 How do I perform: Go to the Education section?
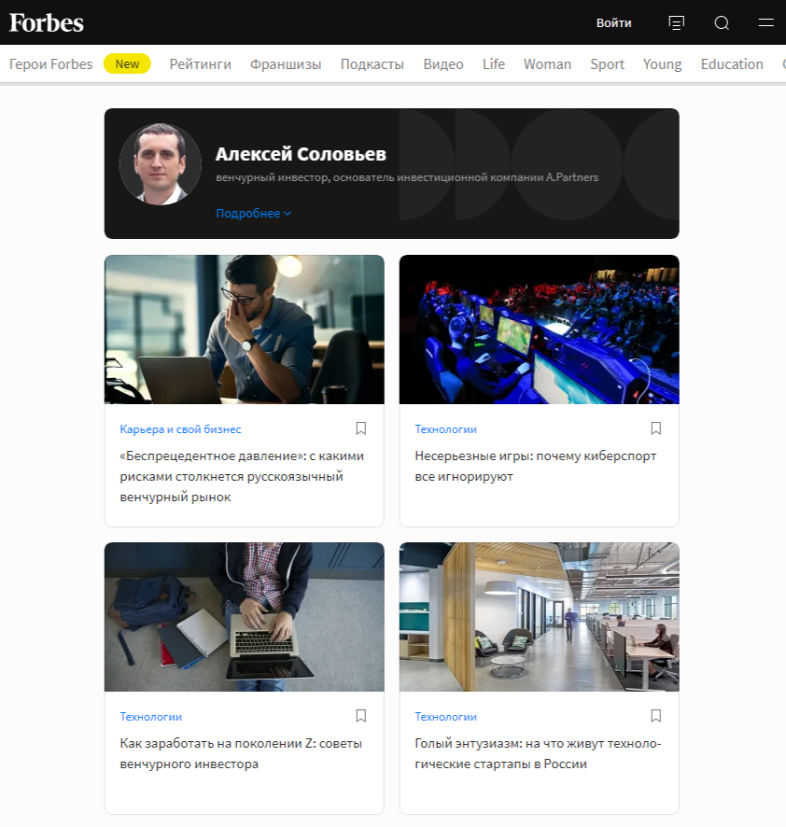[x=732, y=63]
